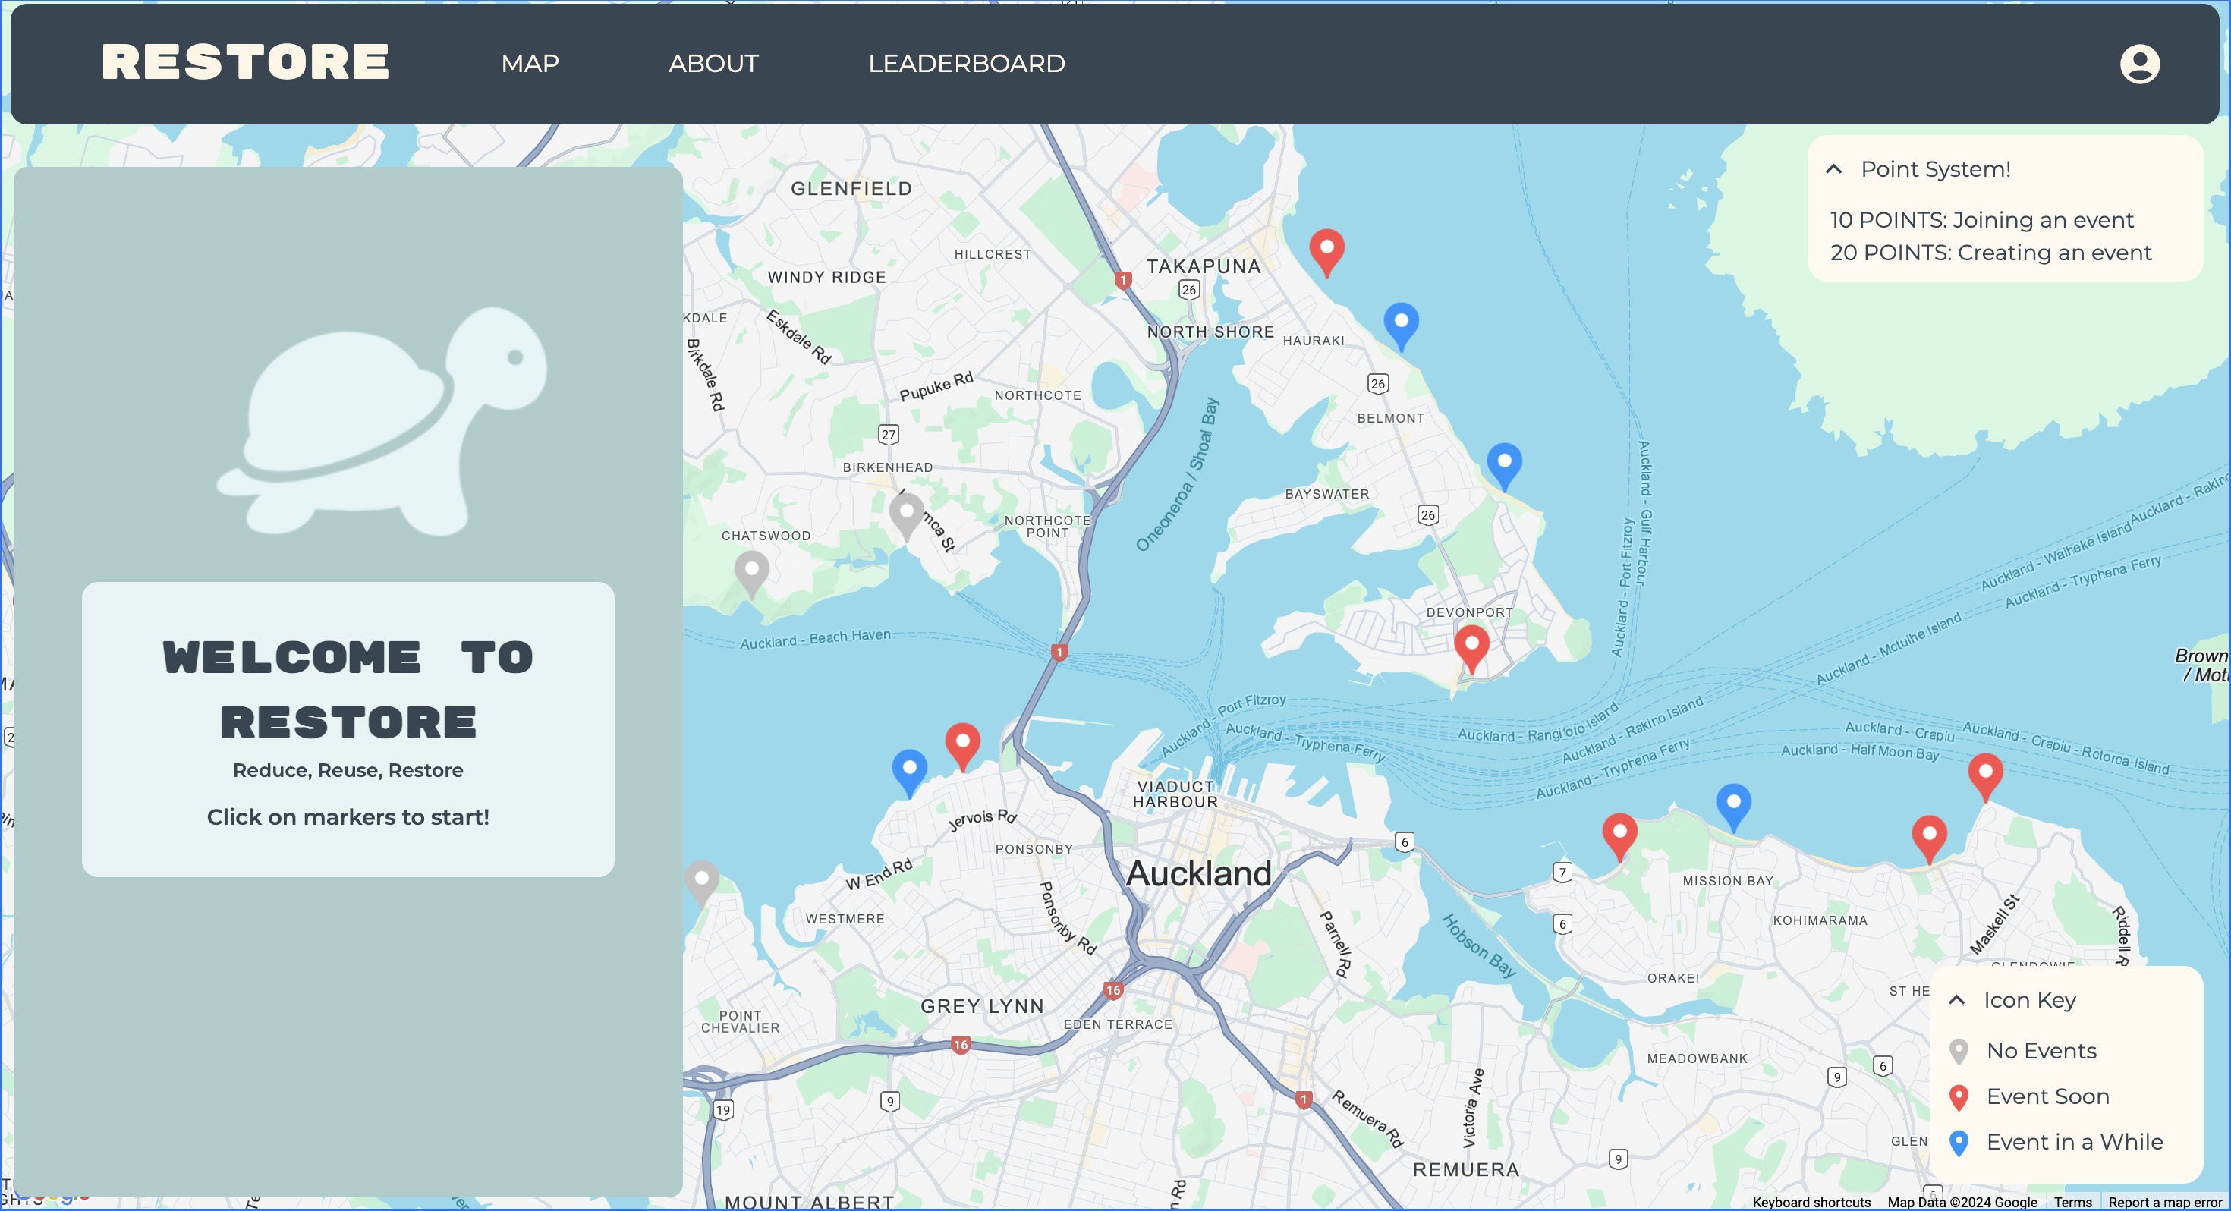The width and height of the screenshot is (2231, 1211).
Task: Click the red marker near Takapuna beach
Action: pyautogui.click(x=1326, y=250)
